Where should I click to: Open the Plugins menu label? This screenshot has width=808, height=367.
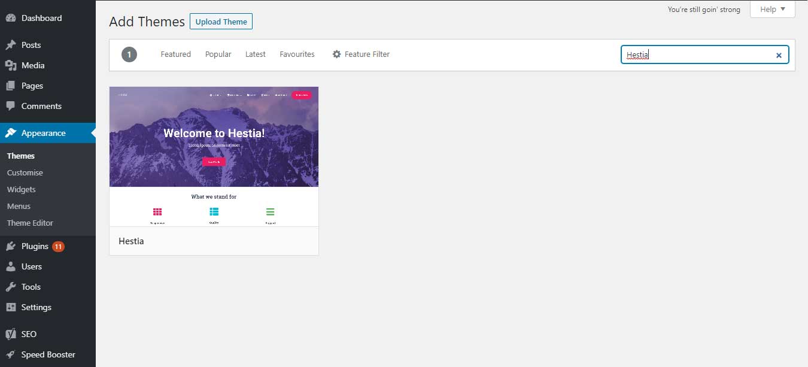point(35,246)
